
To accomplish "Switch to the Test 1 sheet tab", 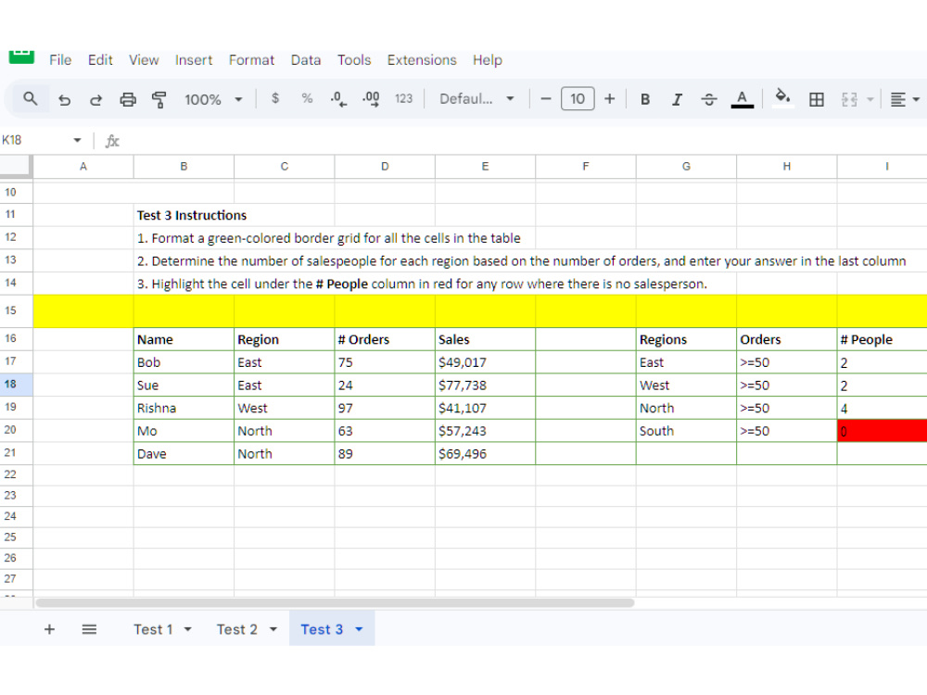I will coord(153,629).
